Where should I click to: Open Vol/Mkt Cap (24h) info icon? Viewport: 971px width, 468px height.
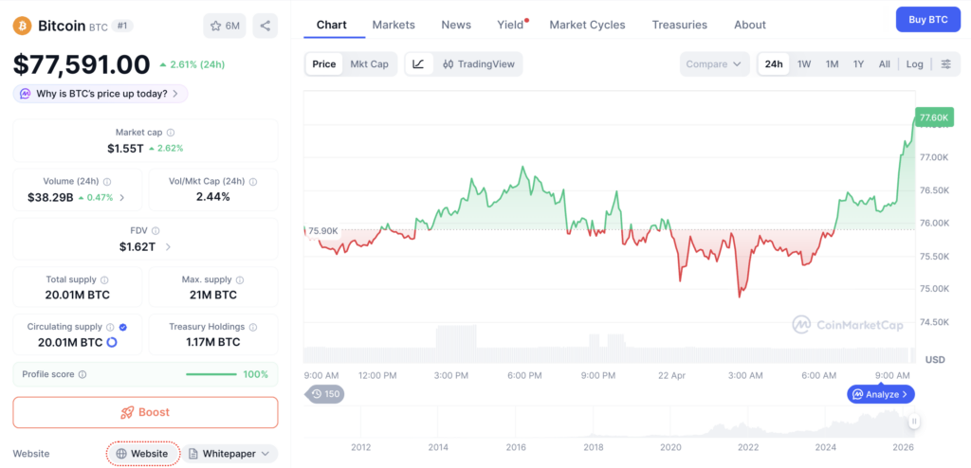253,182
